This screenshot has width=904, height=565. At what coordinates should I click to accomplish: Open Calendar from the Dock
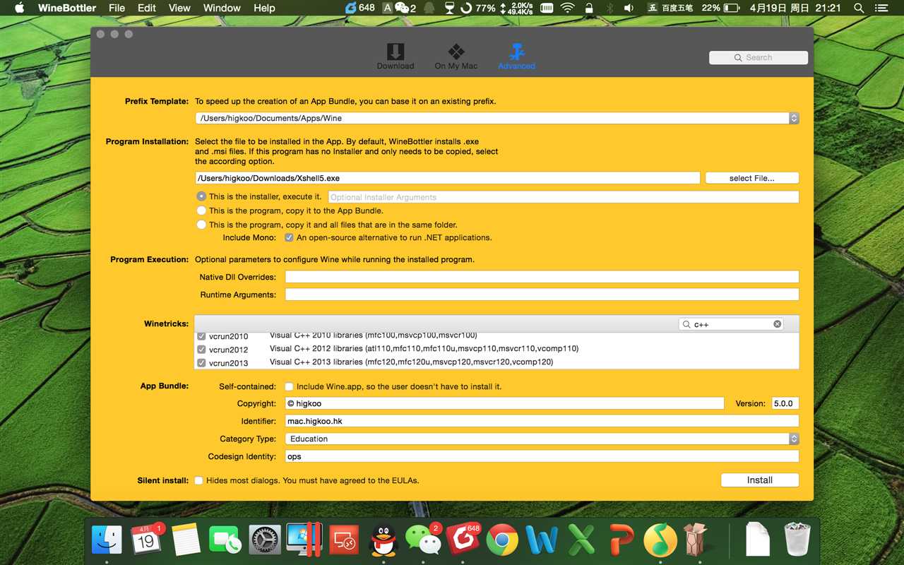(x=146, y=540)
